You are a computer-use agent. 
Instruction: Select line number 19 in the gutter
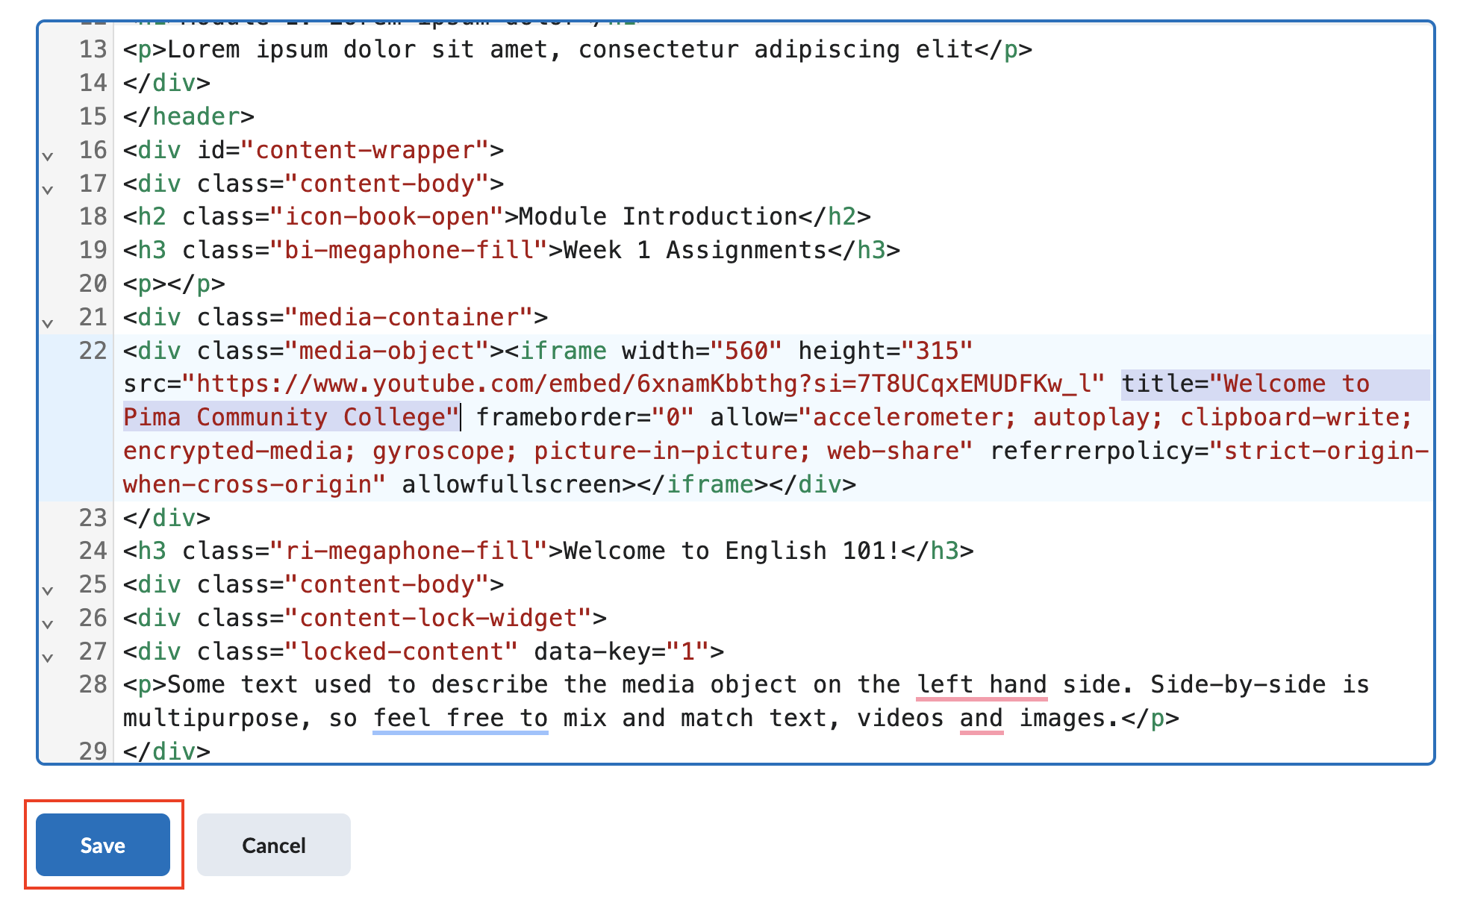93,250
